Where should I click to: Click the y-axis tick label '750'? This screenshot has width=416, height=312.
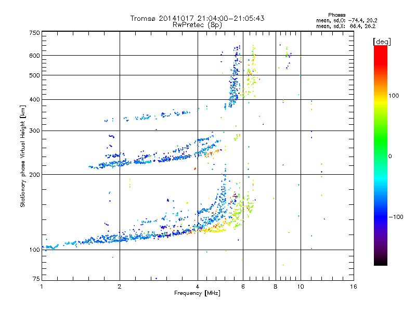click(35, 33)
